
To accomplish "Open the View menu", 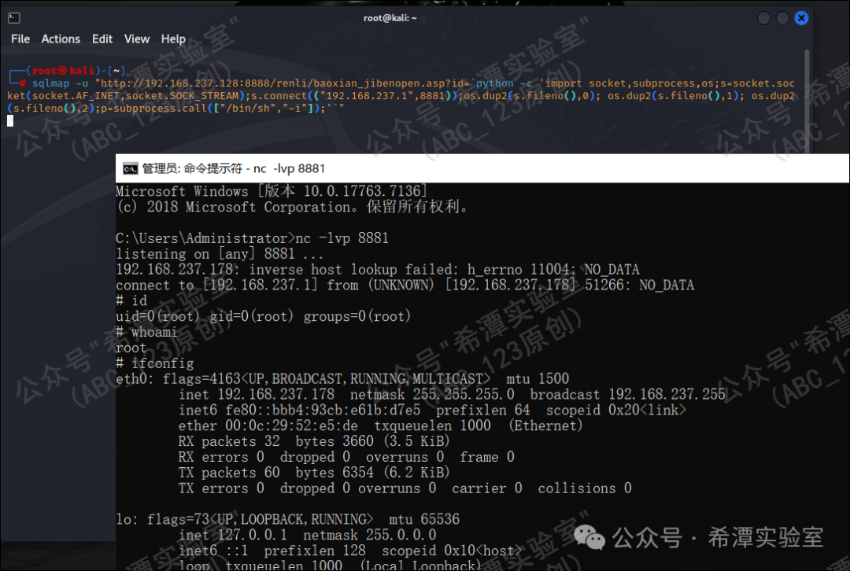I will [x=137, y=39].
